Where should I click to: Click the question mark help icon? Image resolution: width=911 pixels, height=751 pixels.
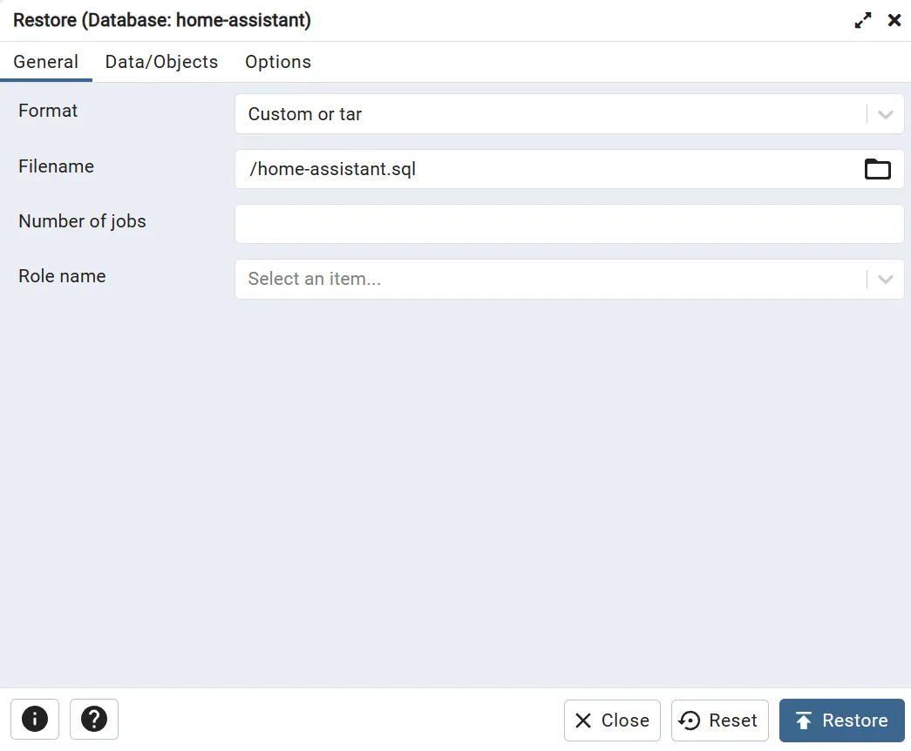click(x=94, y=720)
